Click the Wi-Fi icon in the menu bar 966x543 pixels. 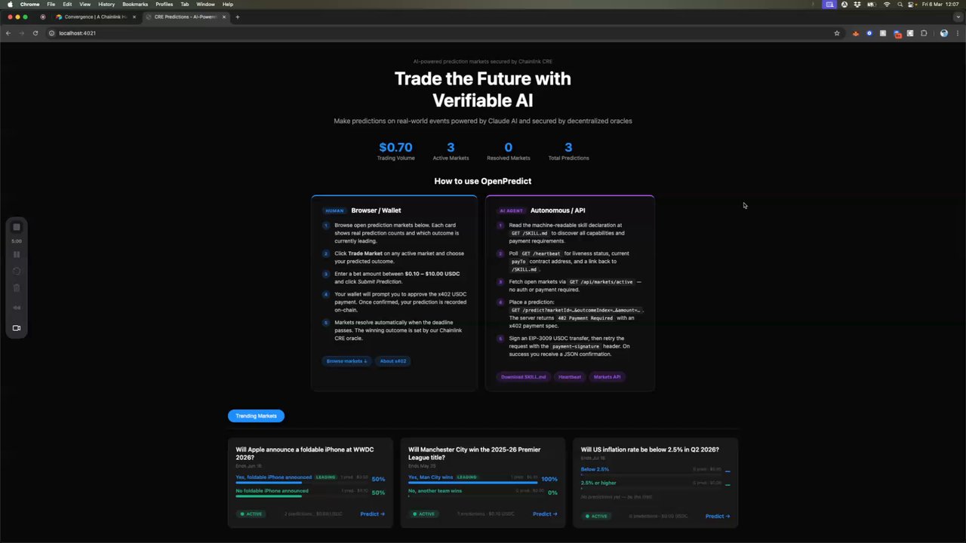coord(887,5)
